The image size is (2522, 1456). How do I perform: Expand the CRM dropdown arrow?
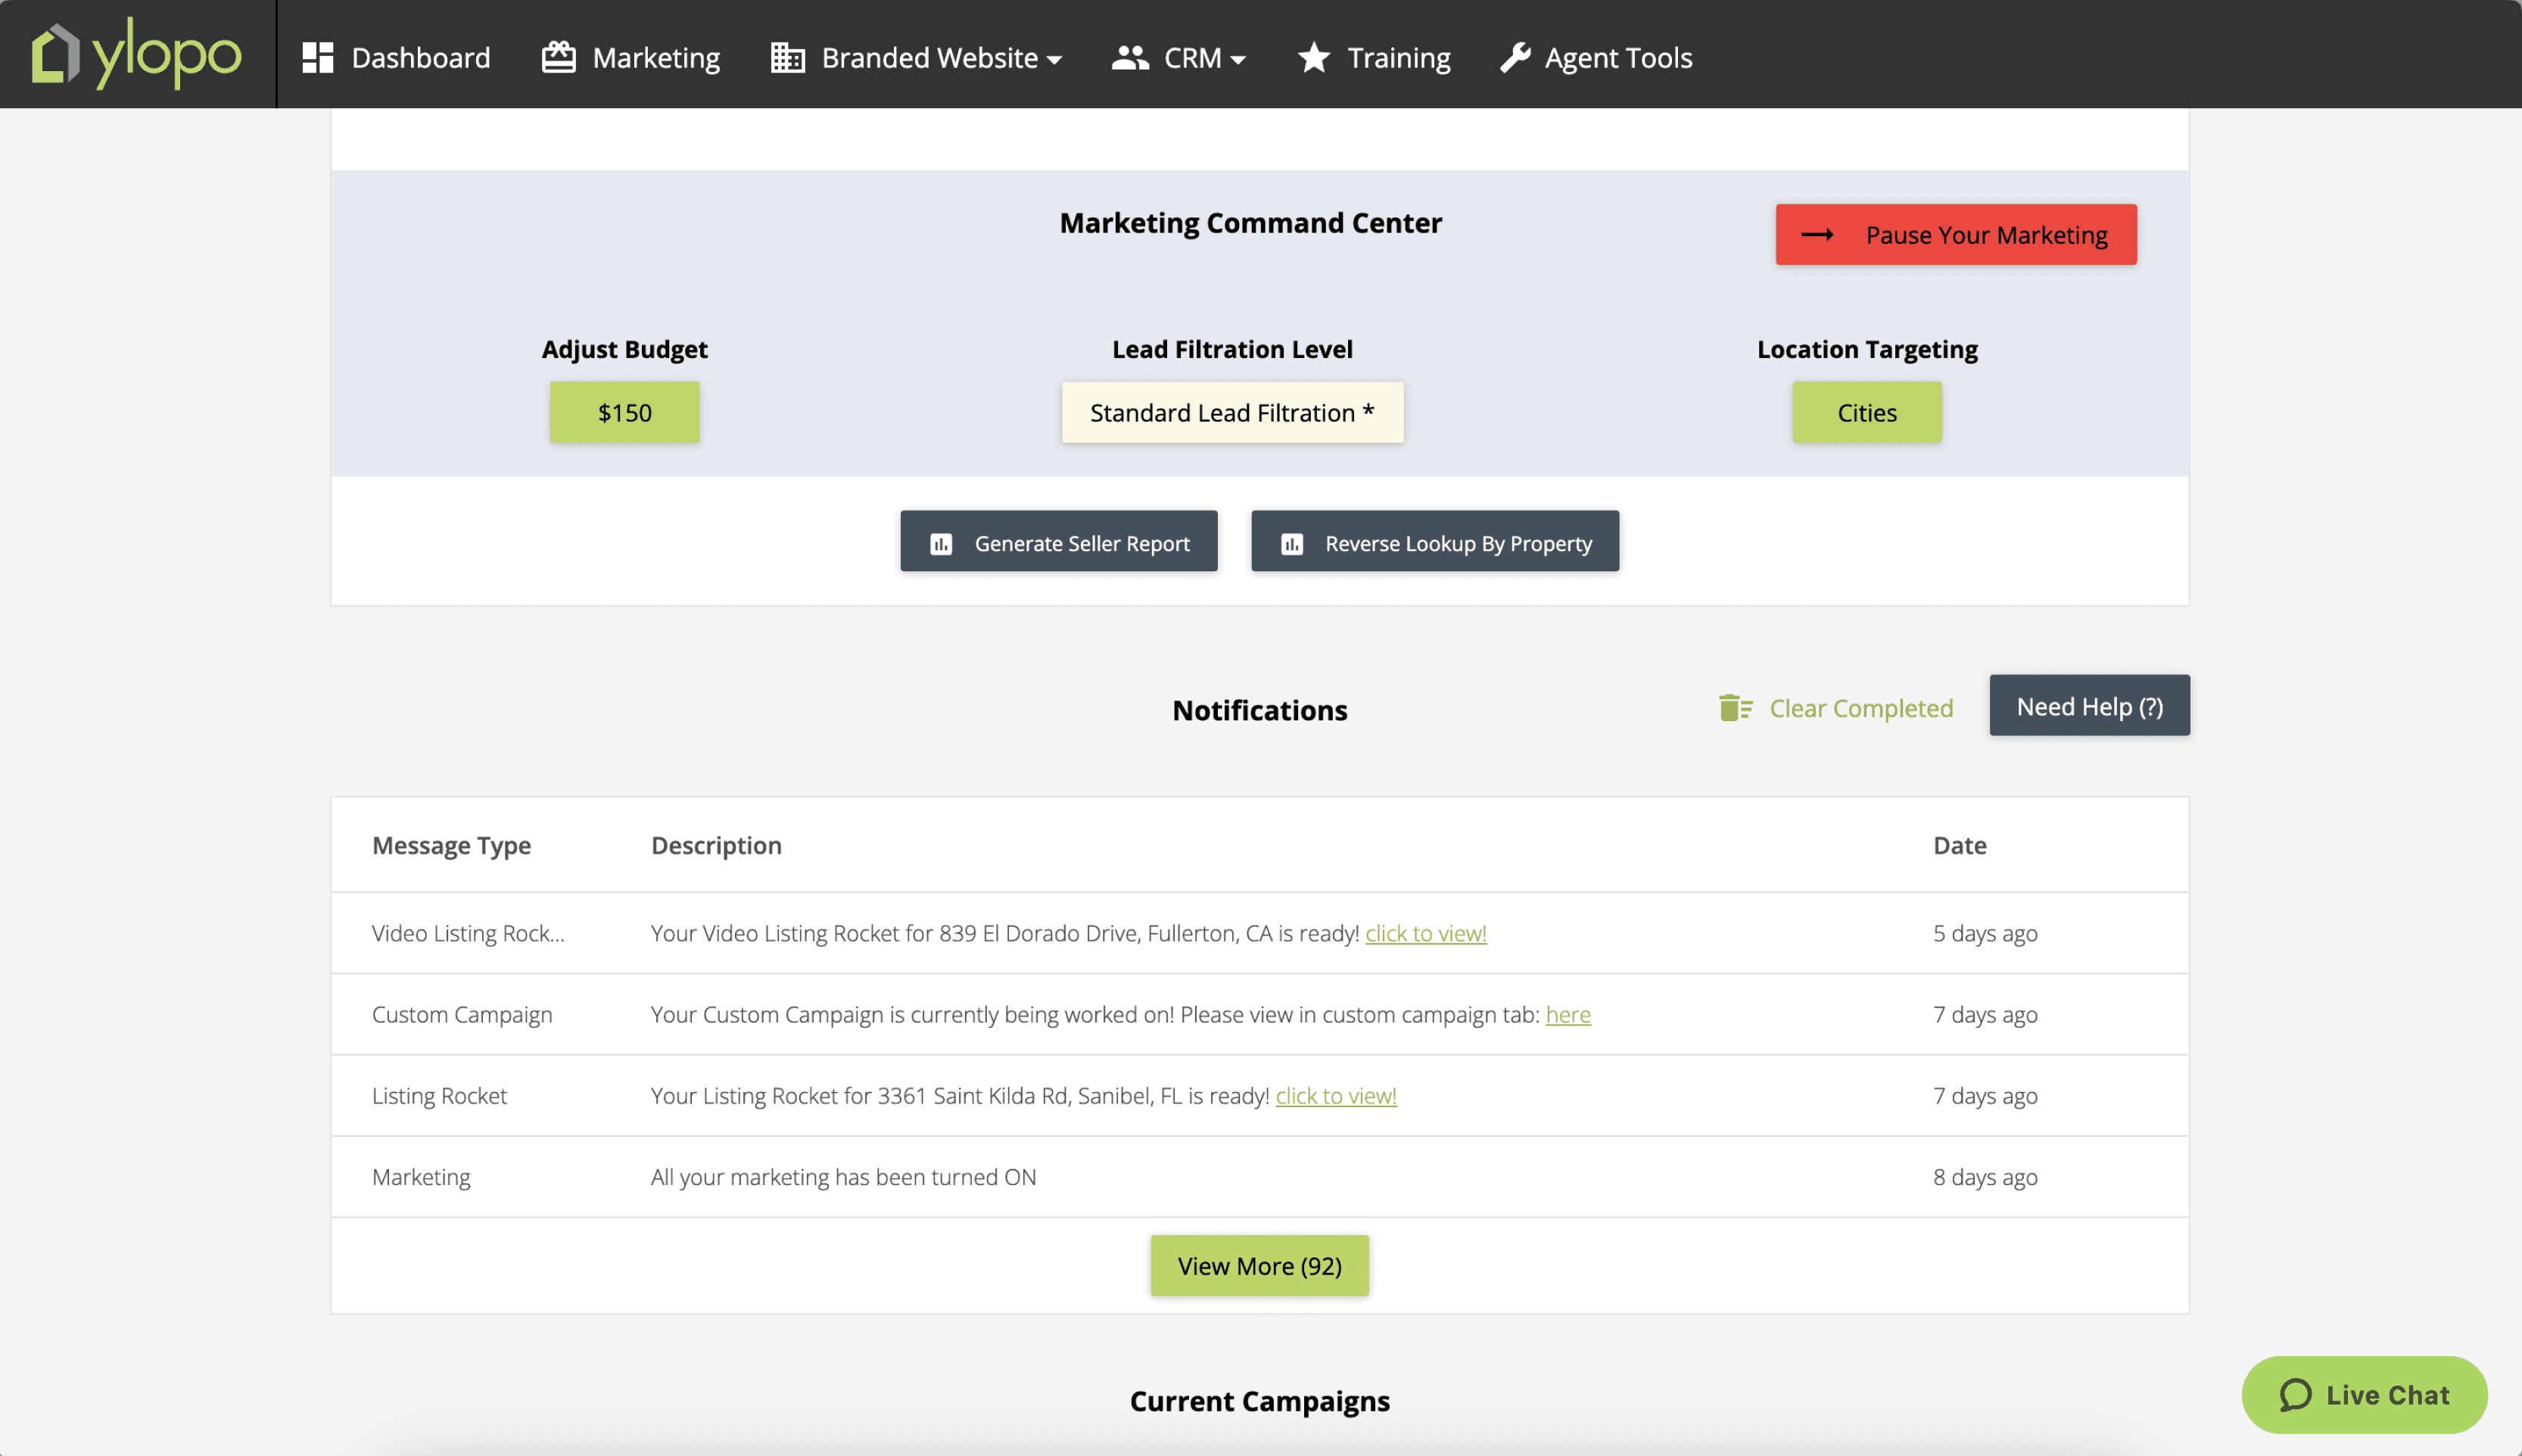1238,60
